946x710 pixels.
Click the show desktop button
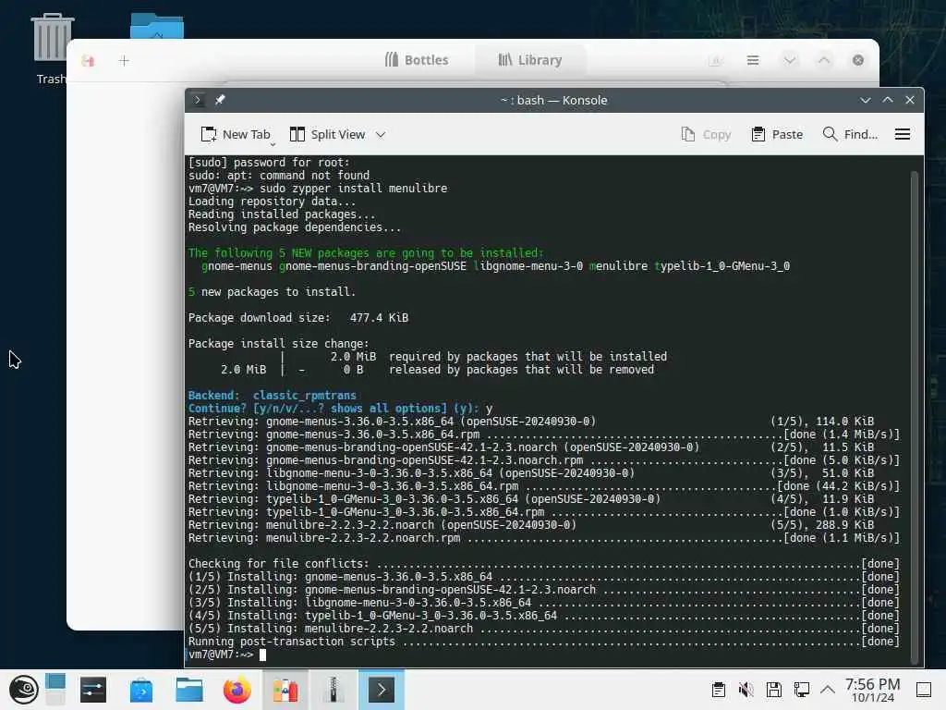(x=924, y=690)
